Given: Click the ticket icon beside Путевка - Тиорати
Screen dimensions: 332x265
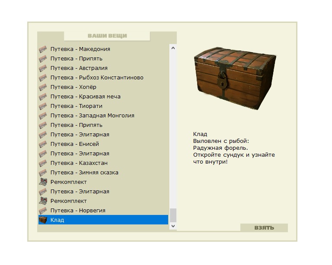Looking at the screenshot, I should click(x=43, y=106).
